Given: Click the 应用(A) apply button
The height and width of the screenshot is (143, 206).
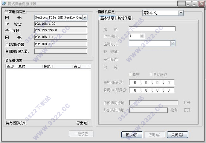Looking at the screenshot, I should click(x=155, y=134).
